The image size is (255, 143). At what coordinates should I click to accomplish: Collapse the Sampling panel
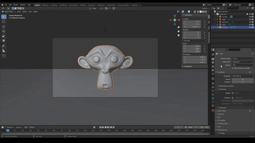[221, 72]
